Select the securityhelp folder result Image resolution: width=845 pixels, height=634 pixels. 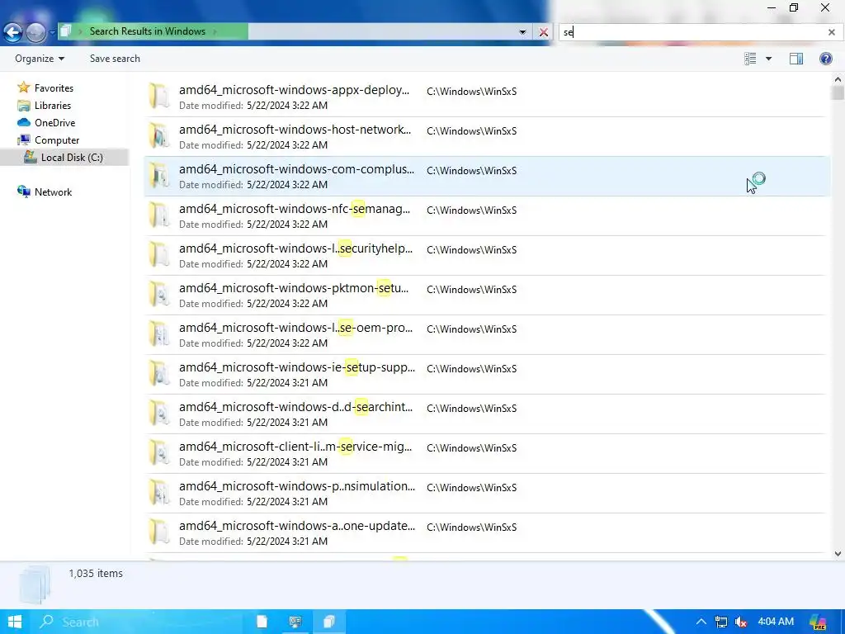click(485, 256)
